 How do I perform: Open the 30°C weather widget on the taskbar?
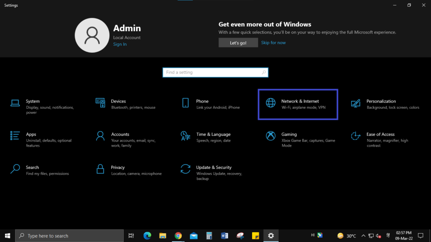[x=347, y=236]
